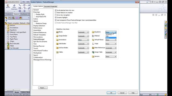Open the Sensors visibility dropdown
Viewport: 172px width, 96px height.
pyautogui.click(x=111, y=57)
